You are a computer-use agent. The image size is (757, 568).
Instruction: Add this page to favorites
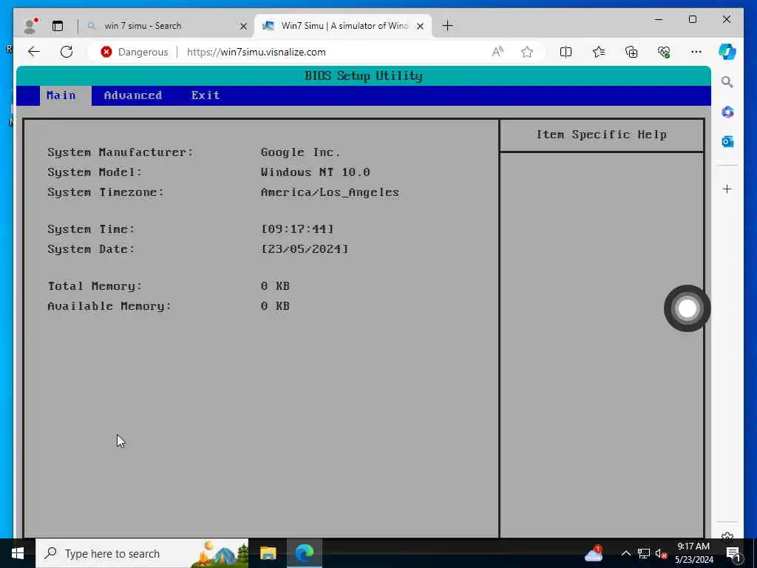527,52
